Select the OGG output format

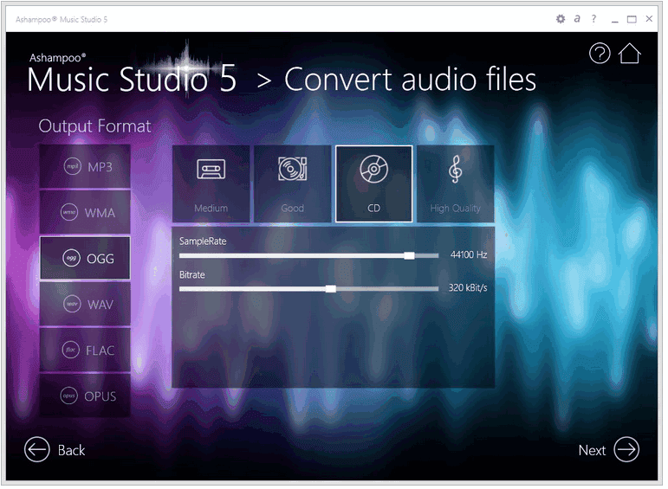pyautogui.click(x=85, y=258)
